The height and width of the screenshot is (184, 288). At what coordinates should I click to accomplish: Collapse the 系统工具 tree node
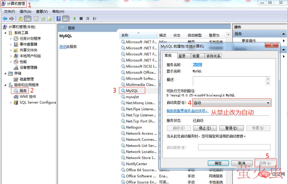6,33
